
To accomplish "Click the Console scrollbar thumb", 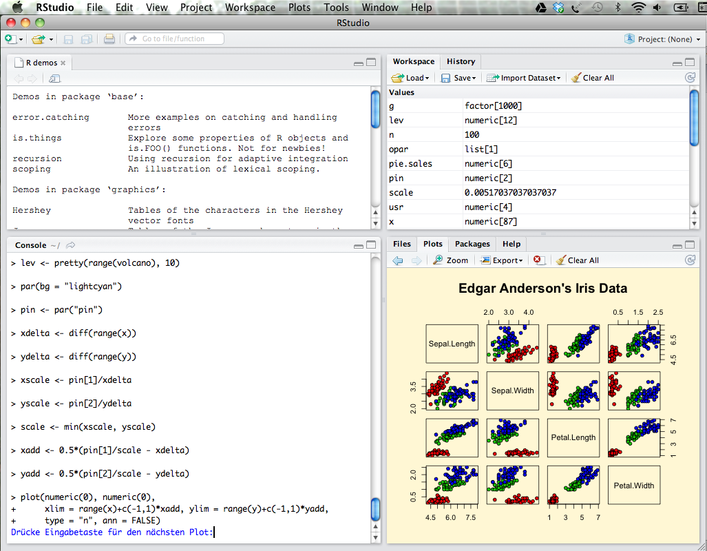I will [x=375, y=510].
